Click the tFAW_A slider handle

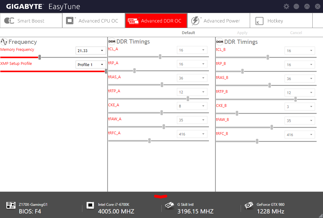[164, 127]
